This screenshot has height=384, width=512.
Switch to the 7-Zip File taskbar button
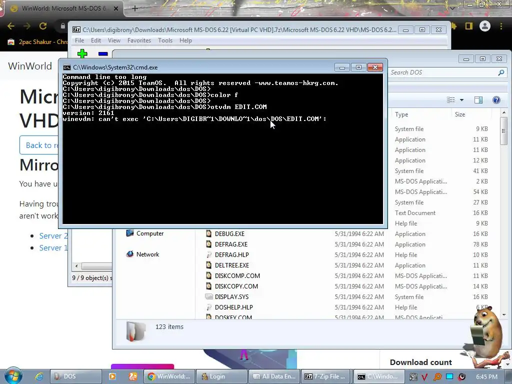click(325, 376)
